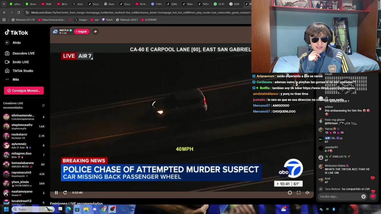Open the browser apps grid icon

click(x=4, y=20)
